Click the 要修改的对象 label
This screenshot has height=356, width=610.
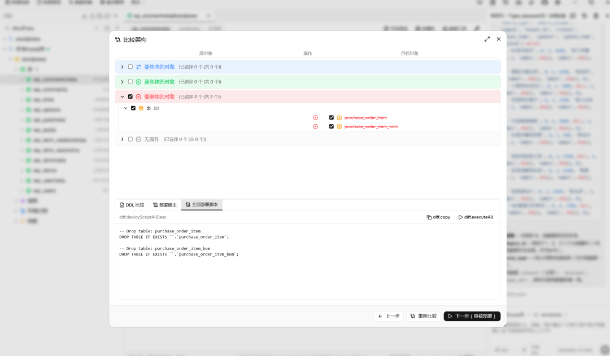pos(159,67)
